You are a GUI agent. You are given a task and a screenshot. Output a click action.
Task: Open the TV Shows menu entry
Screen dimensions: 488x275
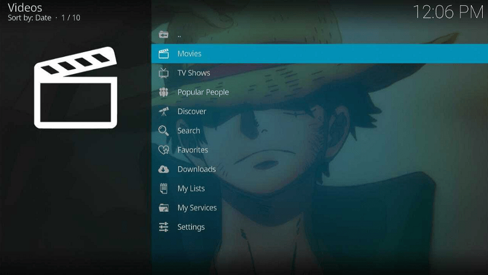coord(320,73)
